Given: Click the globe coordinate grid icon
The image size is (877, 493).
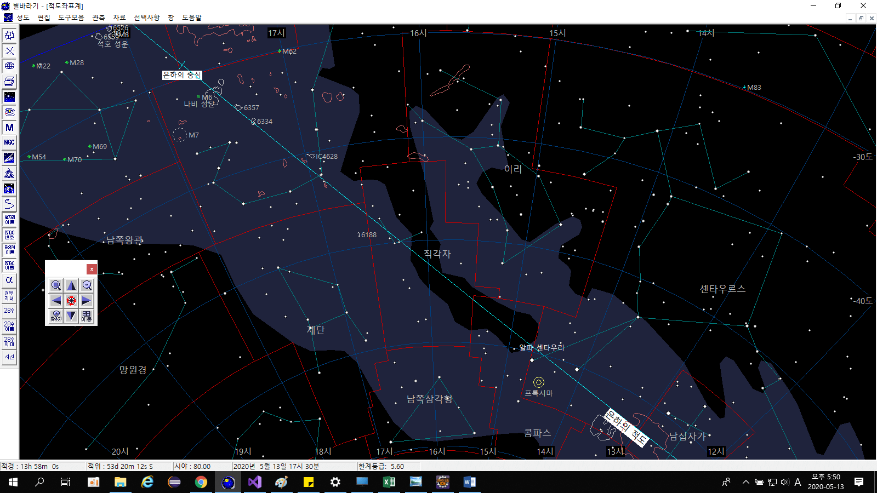Looking at the screenshot, I should coord(9,66).
